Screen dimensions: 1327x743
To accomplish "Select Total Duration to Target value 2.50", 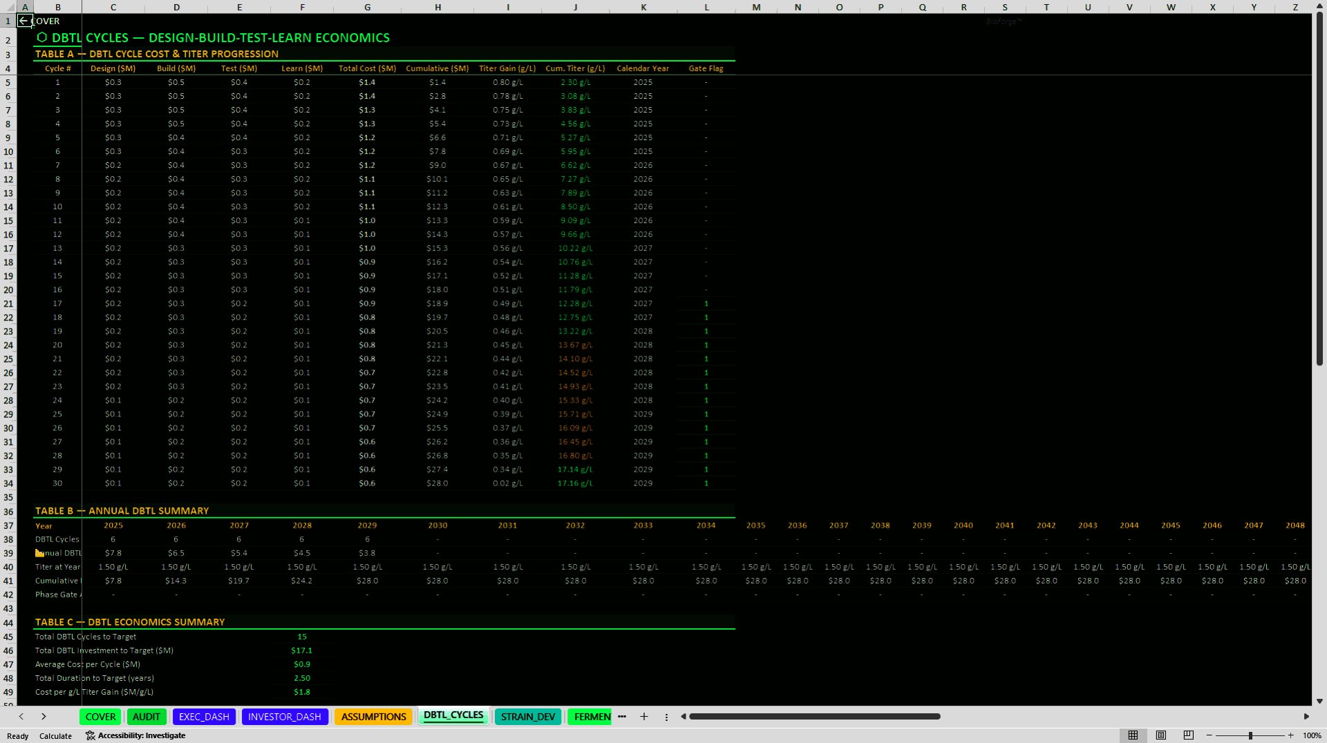I will tap(302, 678).
